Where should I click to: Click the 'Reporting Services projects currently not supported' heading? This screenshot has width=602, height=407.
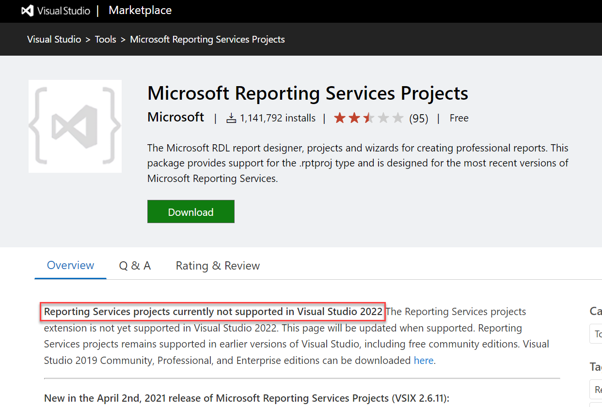click(213, 312)
